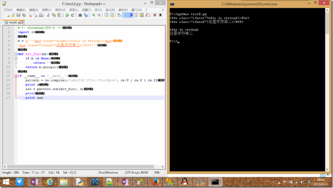Copy selection using the toolbar icon

pos(54,15)
